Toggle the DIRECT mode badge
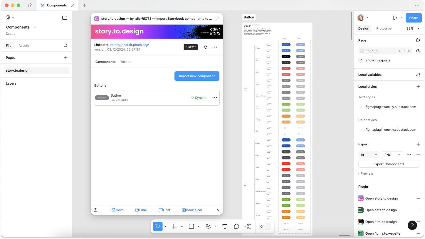Screen dimensions: 425x239 pos(191,47)
